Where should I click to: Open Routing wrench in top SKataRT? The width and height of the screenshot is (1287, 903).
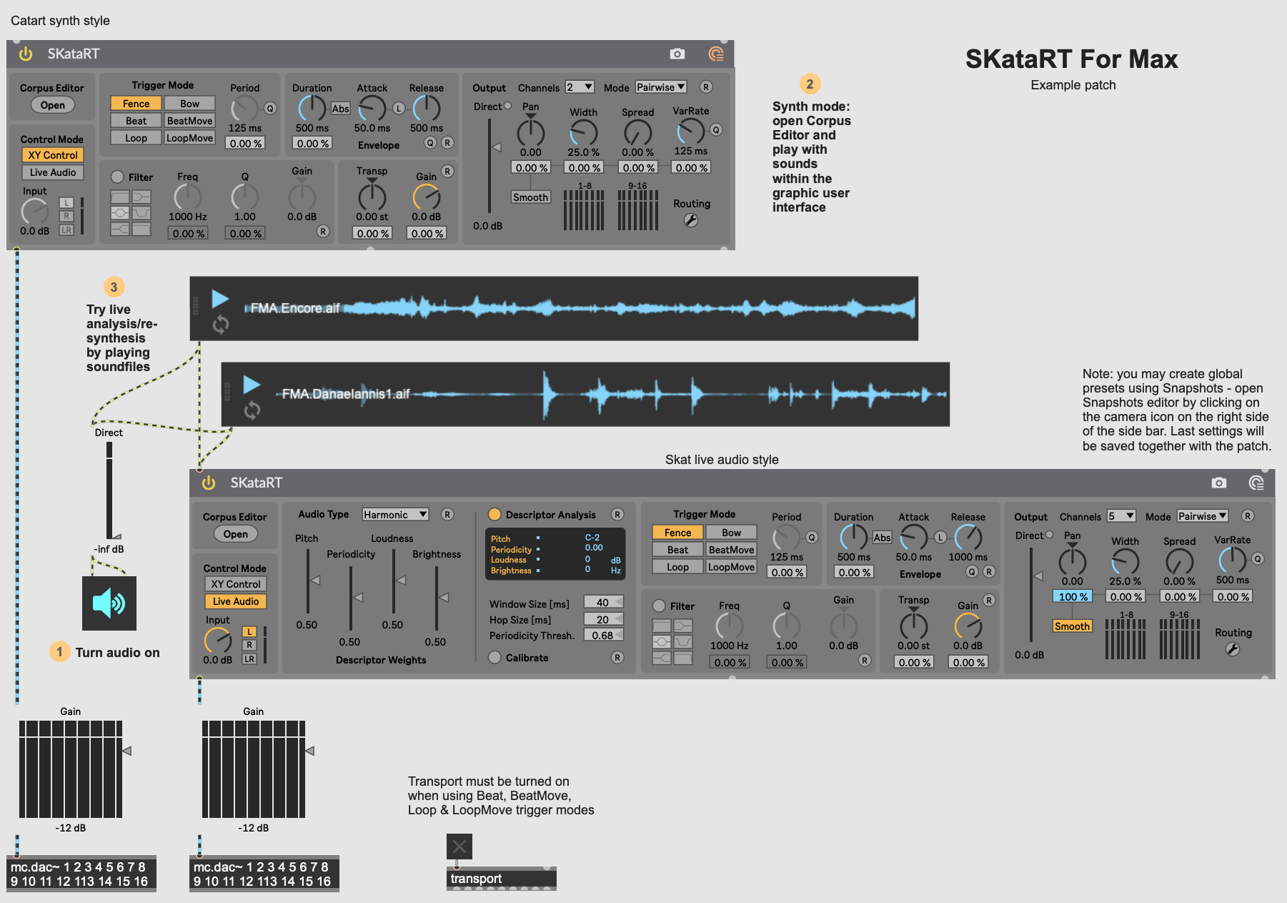click(691, 220)
